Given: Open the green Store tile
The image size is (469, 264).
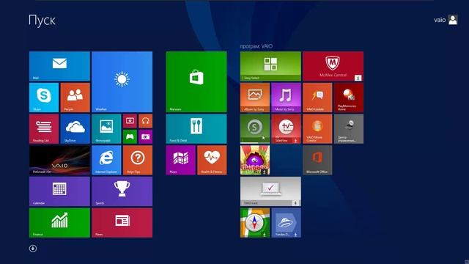Looking at the screenshot, I should (196, 81).
